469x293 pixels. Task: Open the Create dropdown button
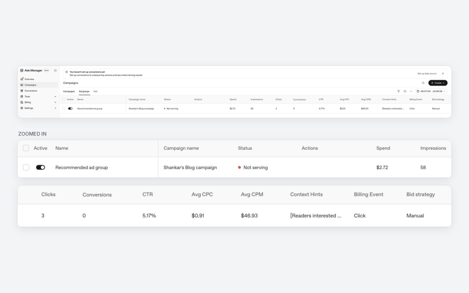[438, 83]
